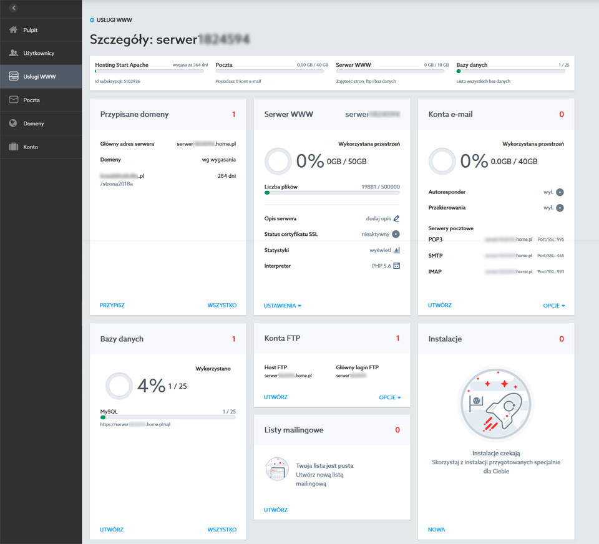Click 'Zajętość stron, ftp i baz danych'
599x544 pixels.
(x=366, y=81)
